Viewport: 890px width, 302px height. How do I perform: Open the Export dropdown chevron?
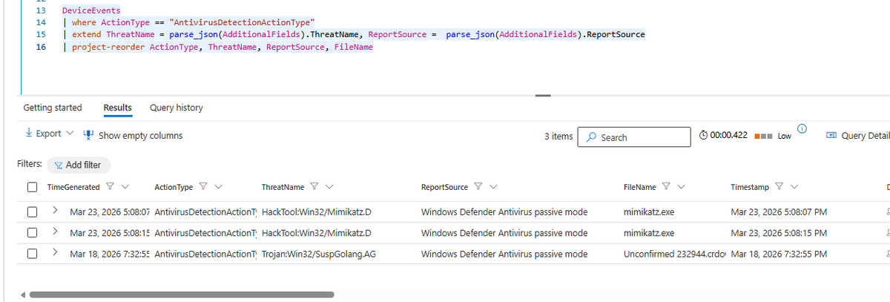(x=70, y=134)
